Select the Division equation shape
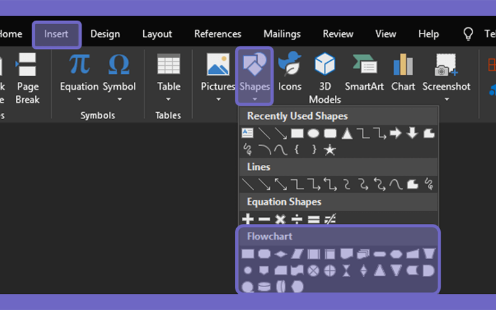 coord(297,219)
